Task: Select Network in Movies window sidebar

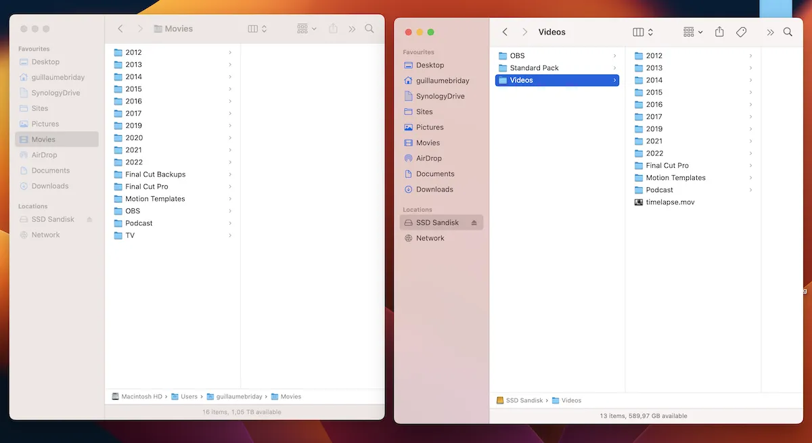Action: [57, 235]
